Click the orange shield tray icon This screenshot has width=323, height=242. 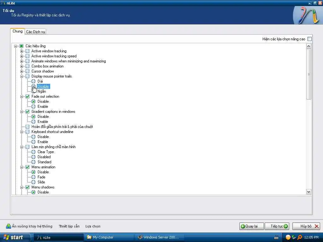click(288, 238)
